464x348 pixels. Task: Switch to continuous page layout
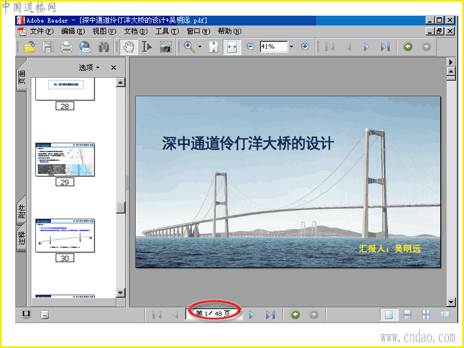[407, 314]
